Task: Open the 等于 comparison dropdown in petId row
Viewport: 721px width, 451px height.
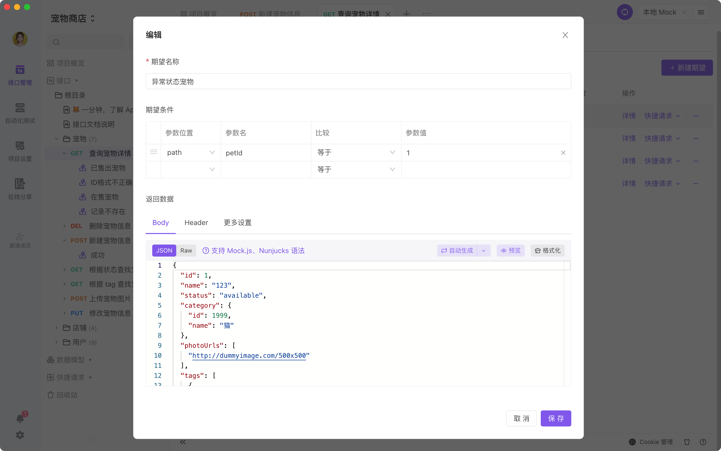Action: (356, 152)
